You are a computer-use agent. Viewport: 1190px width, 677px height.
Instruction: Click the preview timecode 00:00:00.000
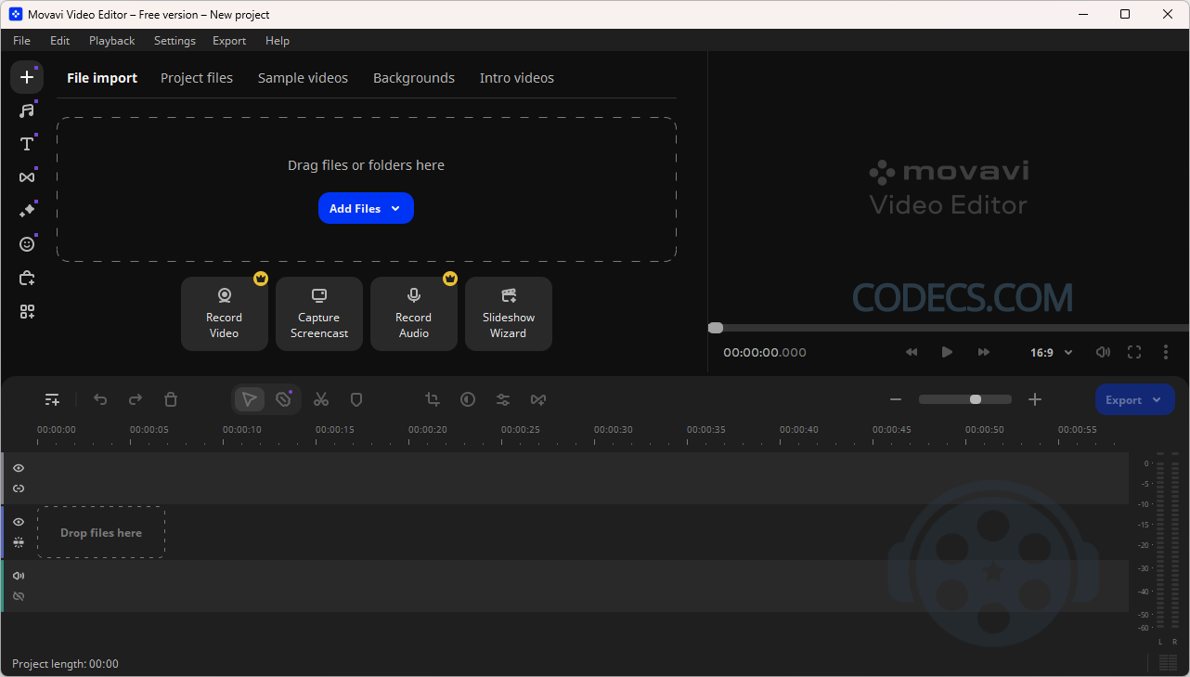click(x=765, y=353)
